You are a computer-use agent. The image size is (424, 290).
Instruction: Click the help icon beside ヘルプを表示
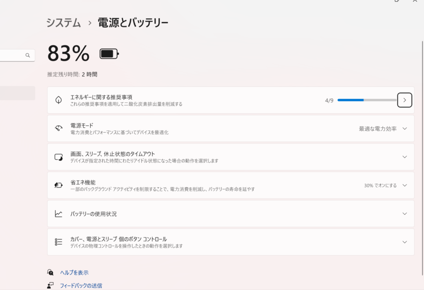[x=51, y=273]
